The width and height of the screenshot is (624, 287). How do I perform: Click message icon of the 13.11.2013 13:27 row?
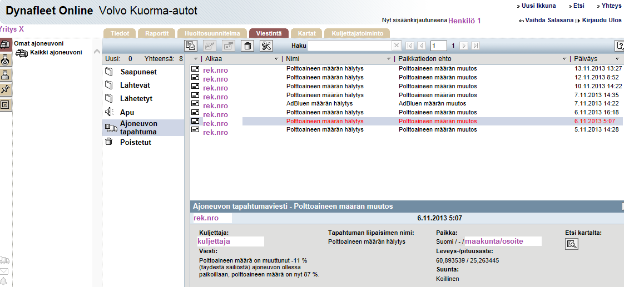coord(195,69)
